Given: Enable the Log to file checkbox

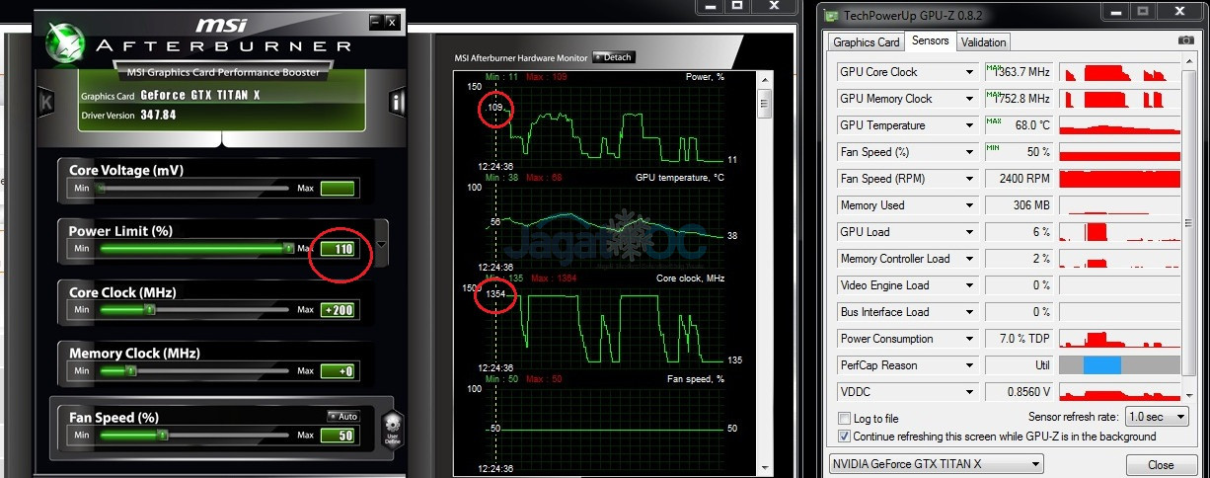Looking at the screenshot, I should pos(844,419).
